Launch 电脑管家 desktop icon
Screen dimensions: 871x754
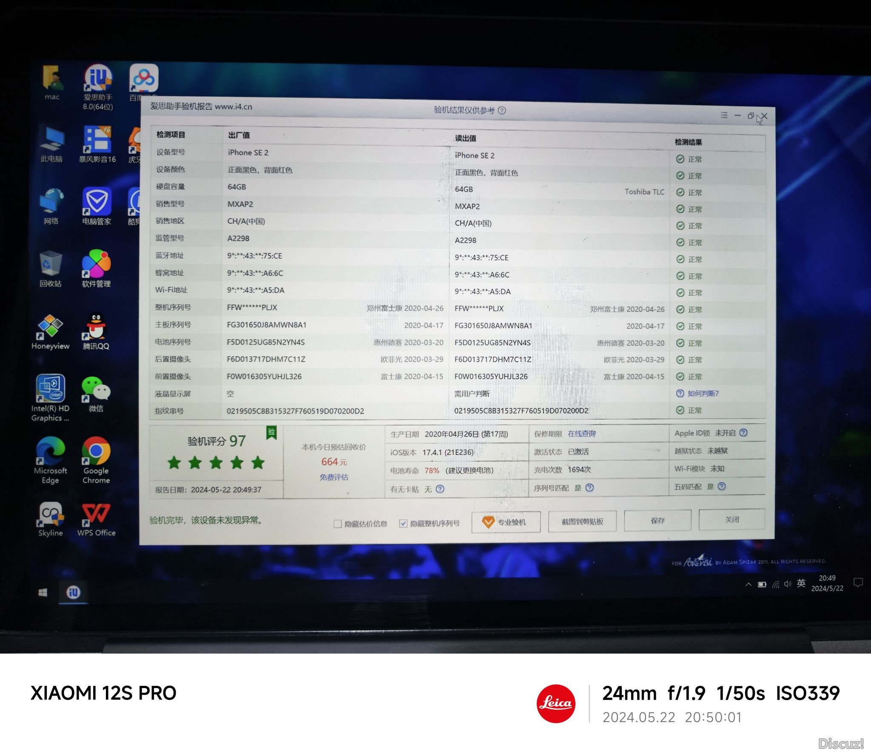tap(97, 206)
